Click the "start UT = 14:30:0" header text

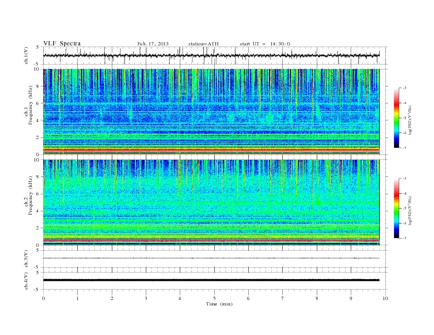pos(265,44)
